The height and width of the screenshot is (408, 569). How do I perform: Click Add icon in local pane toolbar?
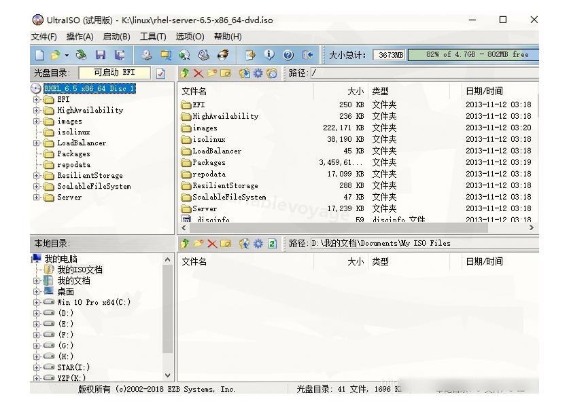[x=244, y=244]
